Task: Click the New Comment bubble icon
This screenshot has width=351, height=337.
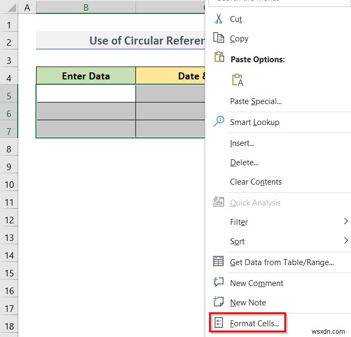Action: click(218, 282)
